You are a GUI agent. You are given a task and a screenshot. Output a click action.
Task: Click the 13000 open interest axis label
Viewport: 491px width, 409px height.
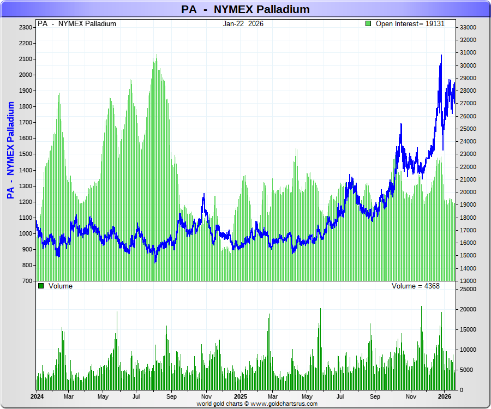468,281
